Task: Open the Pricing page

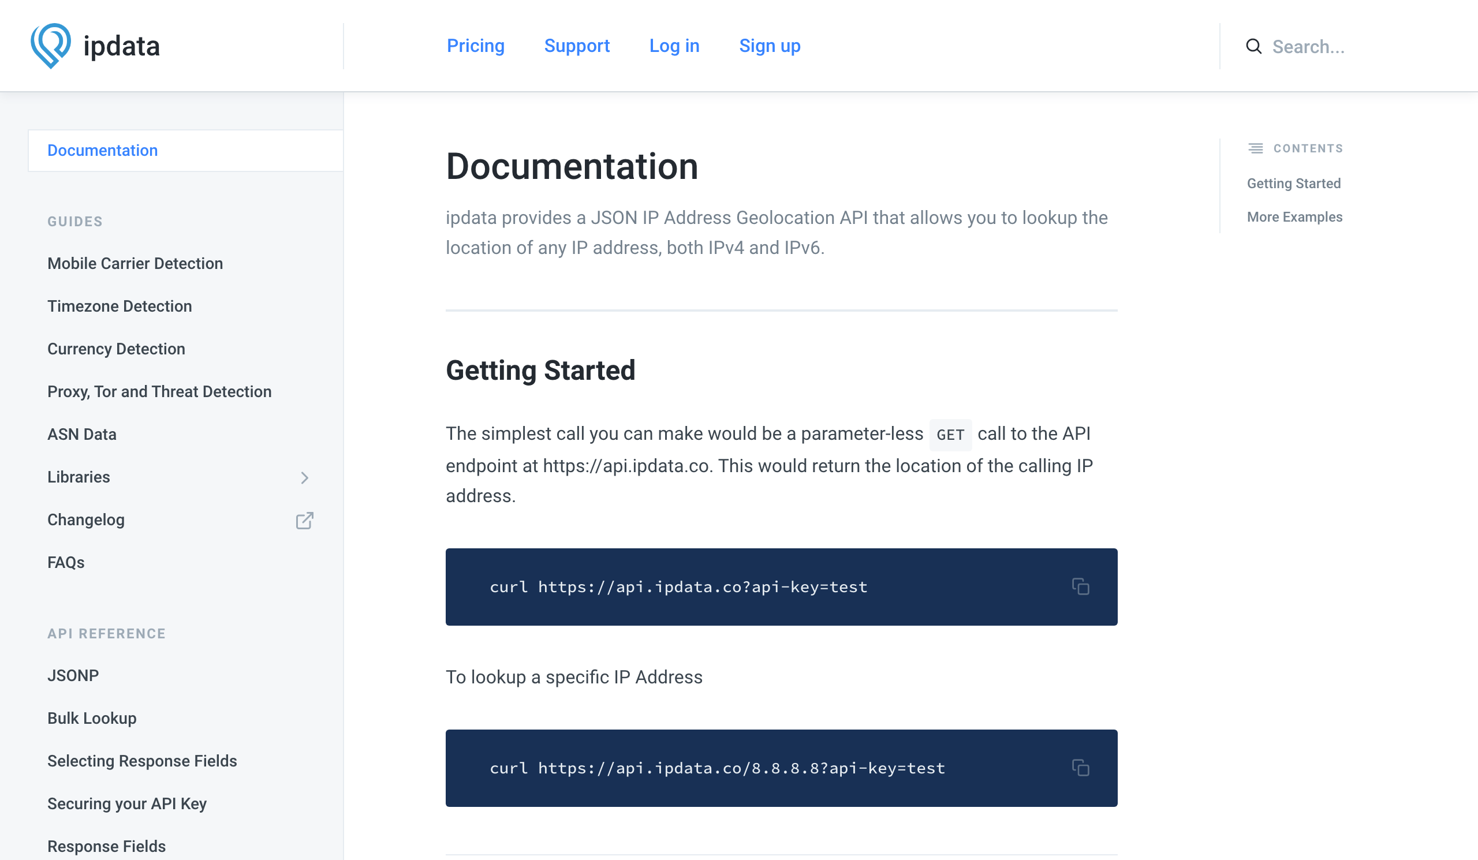Action: click(x=476, y=46)
